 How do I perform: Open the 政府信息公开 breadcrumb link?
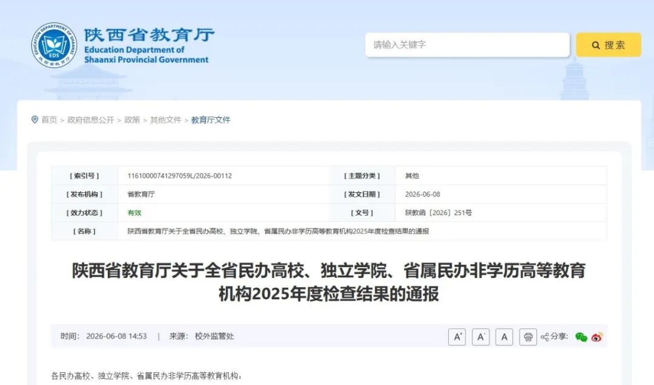[90, 120]
